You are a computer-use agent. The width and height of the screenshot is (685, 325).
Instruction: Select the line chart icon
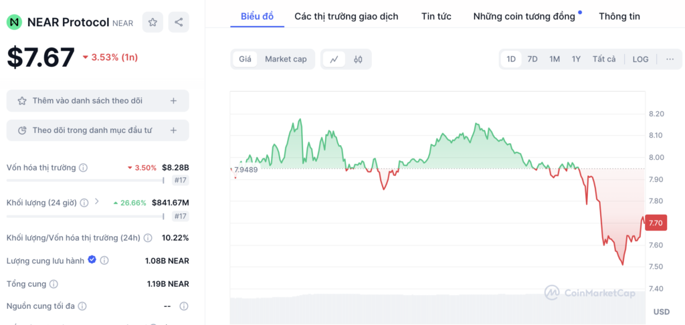coord(334,60)
